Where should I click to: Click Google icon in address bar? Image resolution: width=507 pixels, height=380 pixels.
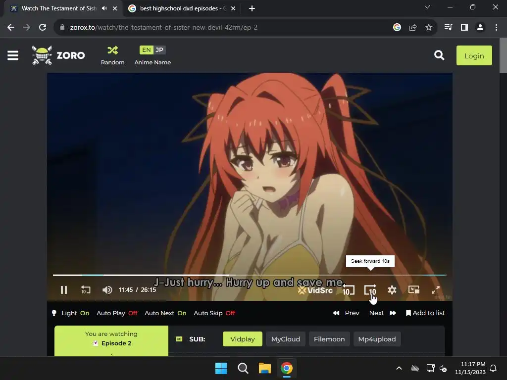tap(397, 28)
